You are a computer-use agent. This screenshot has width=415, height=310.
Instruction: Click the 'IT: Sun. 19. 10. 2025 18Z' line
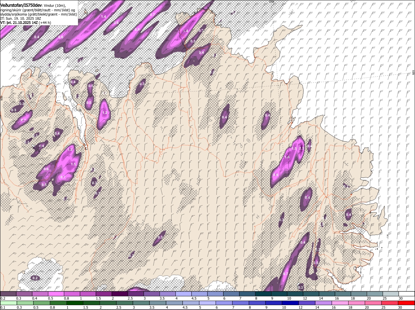click(x=21, y=18)
